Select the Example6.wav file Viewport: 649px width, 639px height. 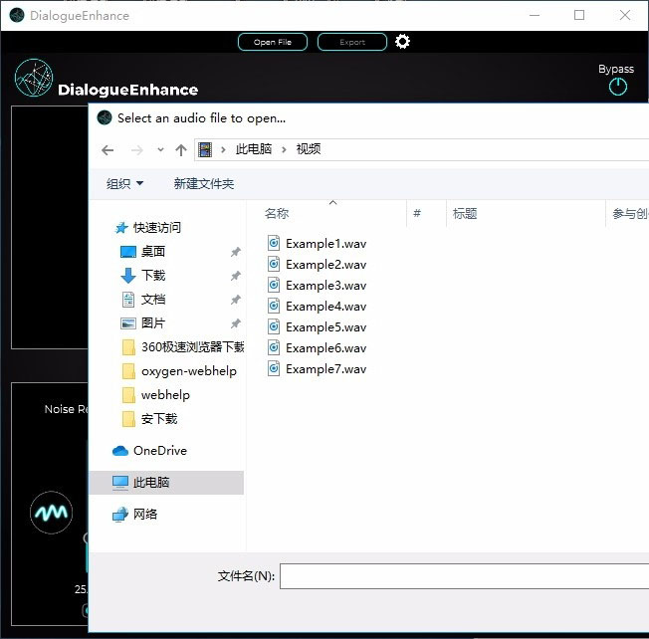(318, 348)
